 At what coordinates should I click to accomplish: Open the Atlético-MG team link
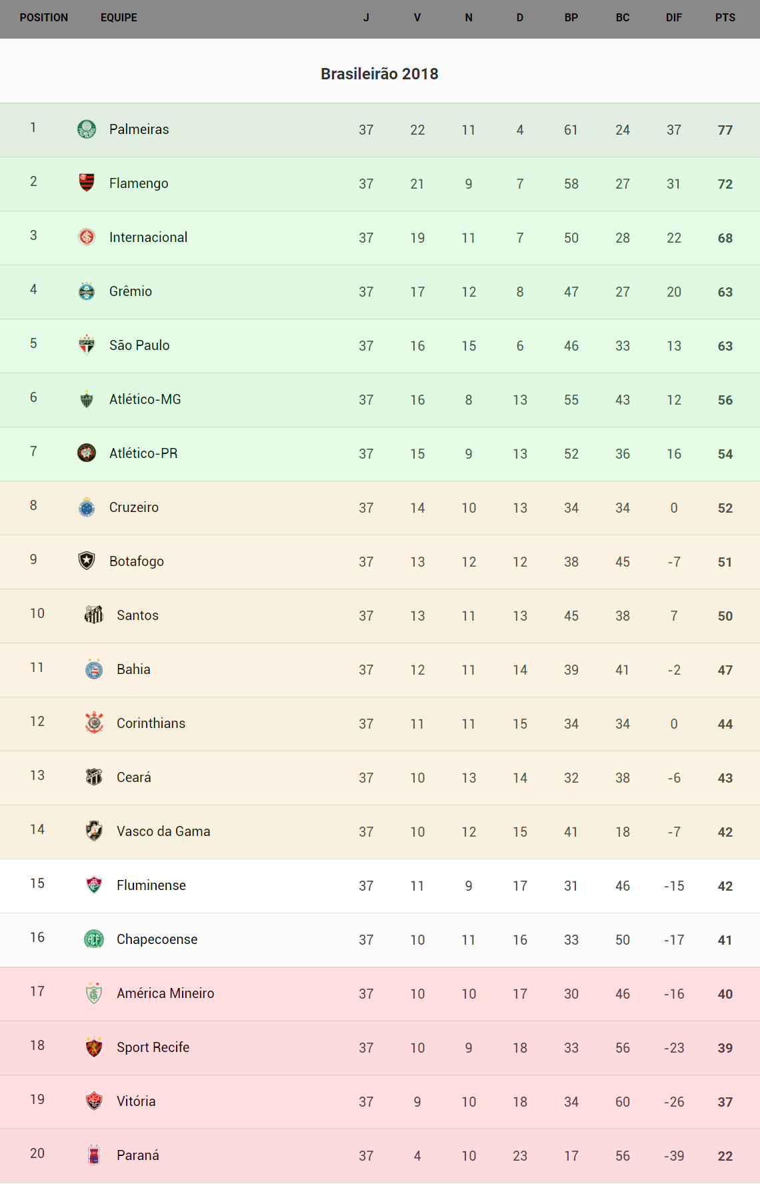click(x=145, y=399)
